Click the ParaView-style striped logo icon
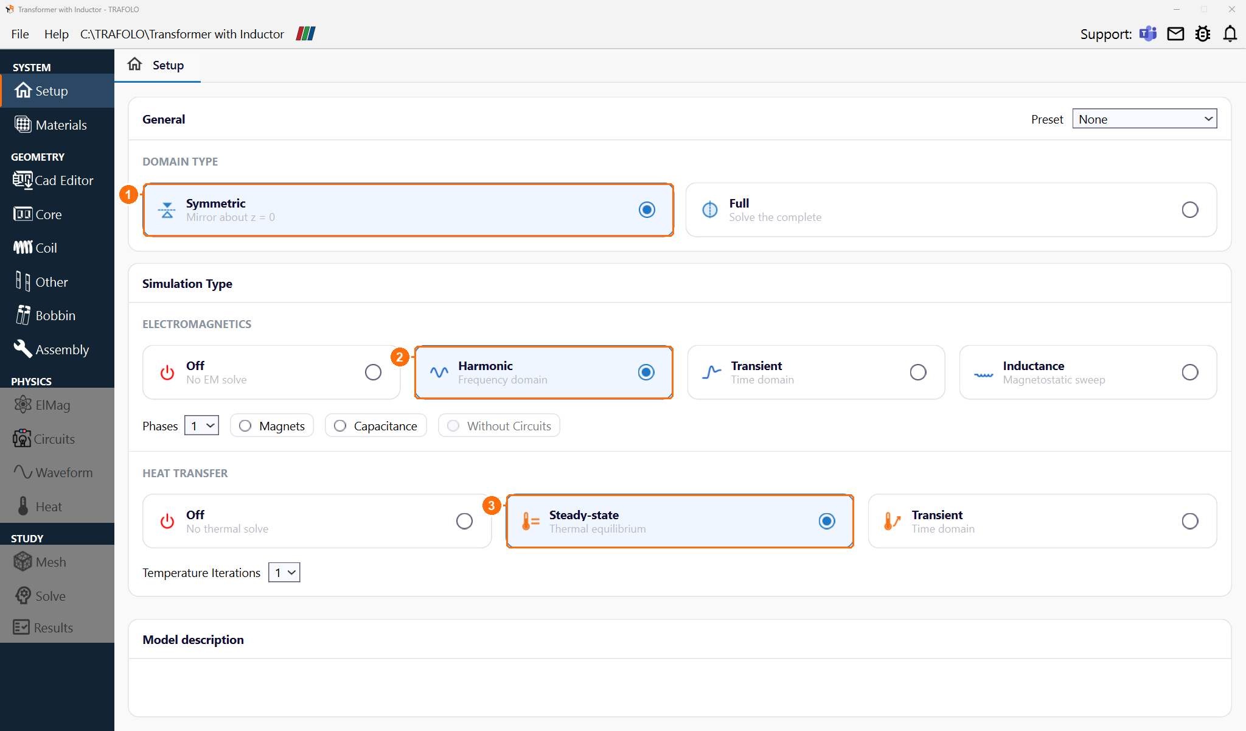The height and width of the screenshot is (731, 1246). tap(305, 33)
